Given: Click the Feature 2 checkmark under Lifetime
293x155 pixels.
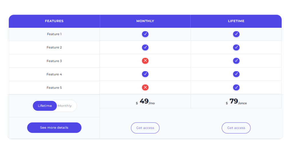Looking at the screenshot, I should point(236,47).
